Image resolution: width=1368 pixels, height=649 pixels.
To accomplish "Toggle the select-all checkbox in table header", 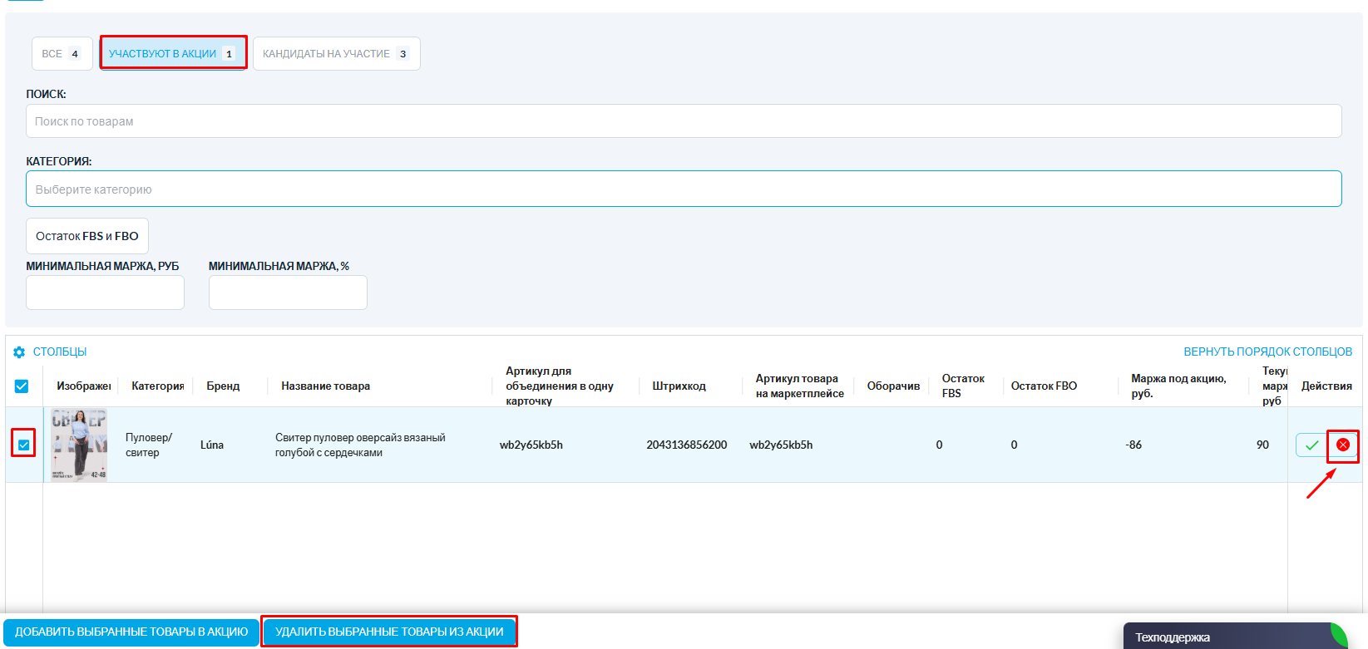I will 22,386.
